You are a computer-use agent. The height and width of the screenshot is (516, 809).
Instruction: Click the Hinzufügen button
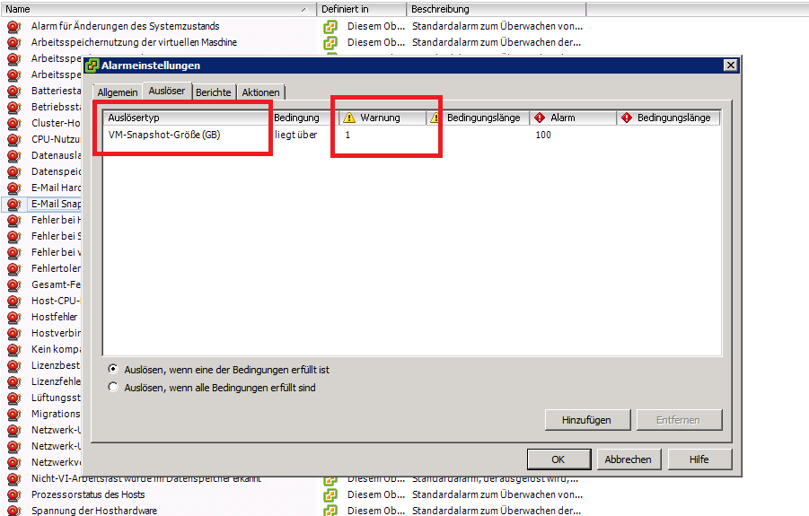[586, 419]
